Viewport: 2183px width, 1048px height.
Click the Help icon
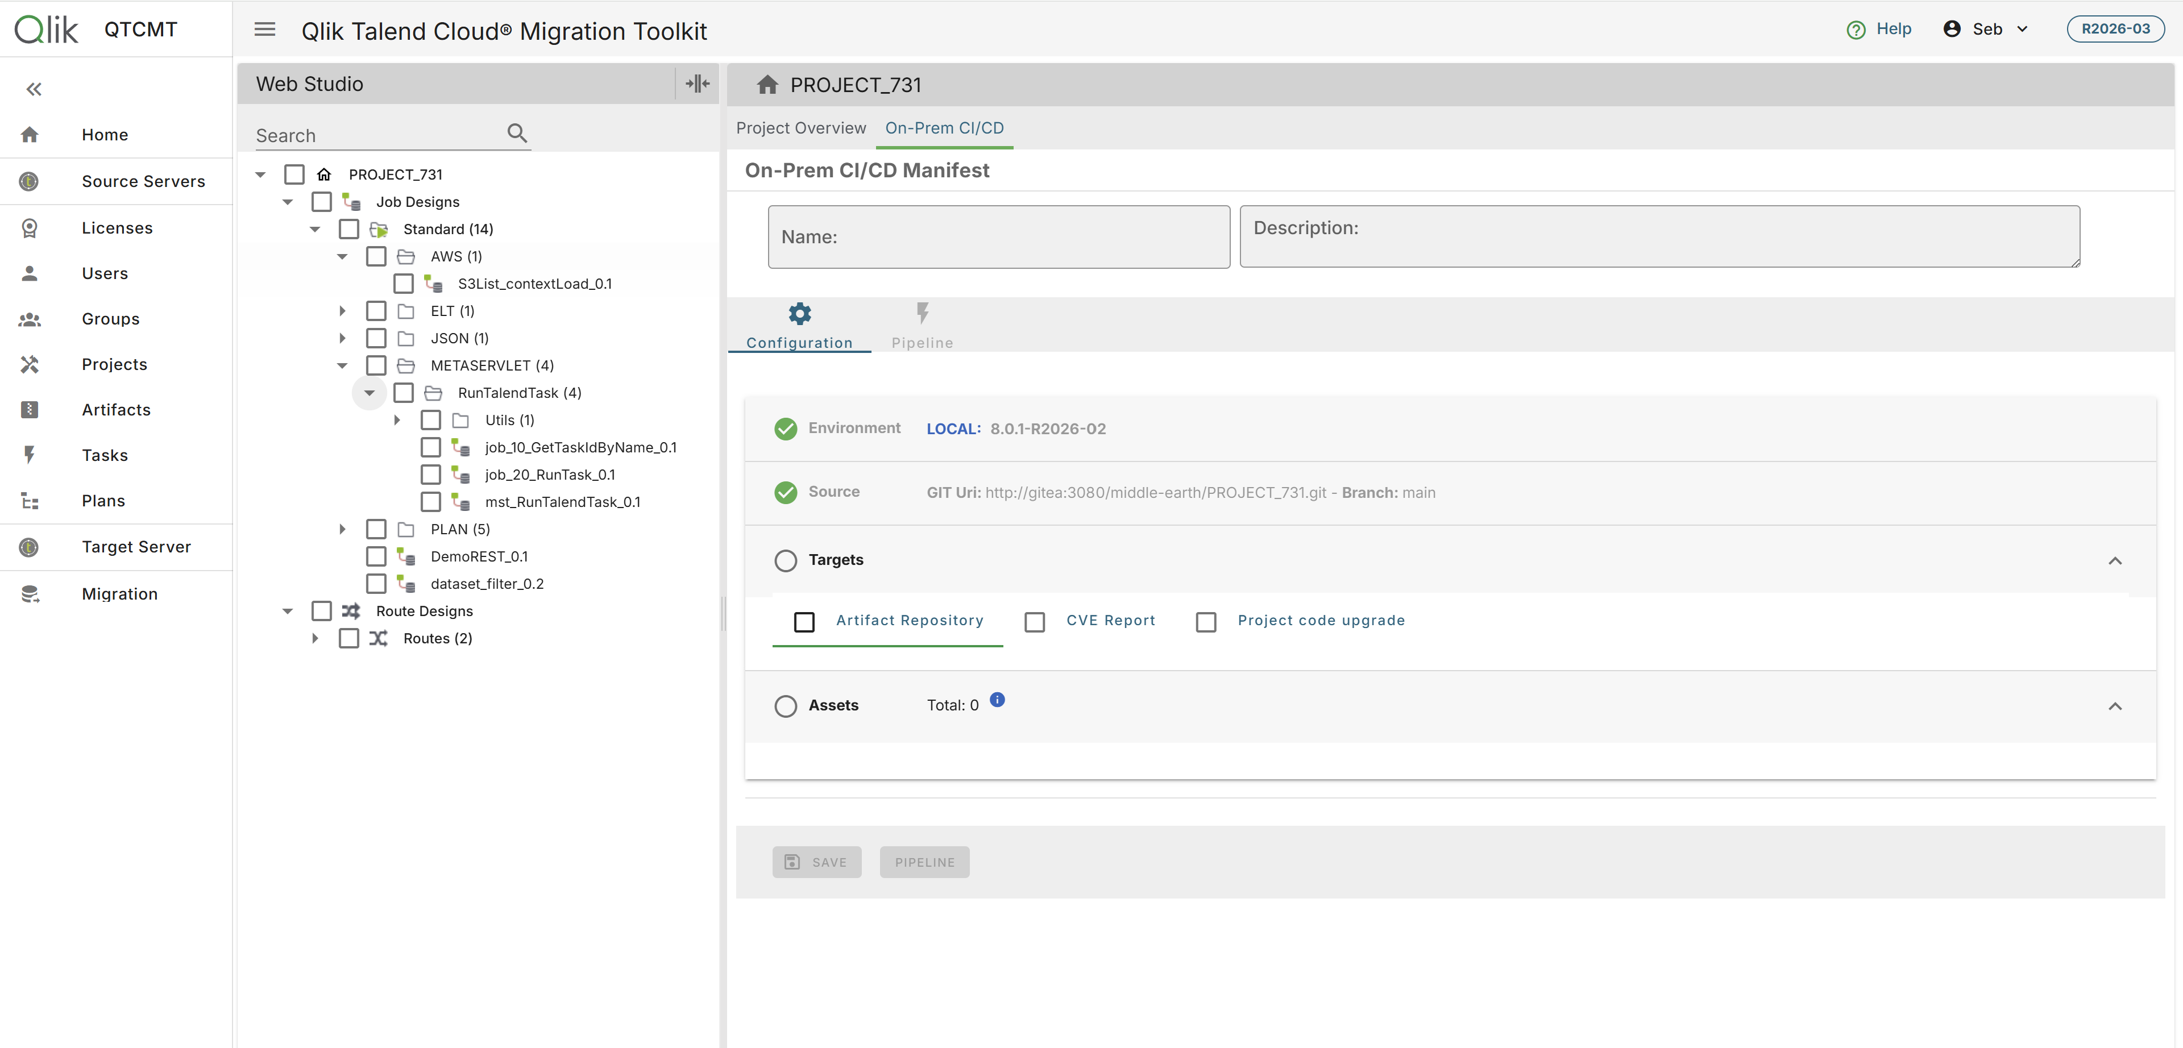tap(1856, 29)
